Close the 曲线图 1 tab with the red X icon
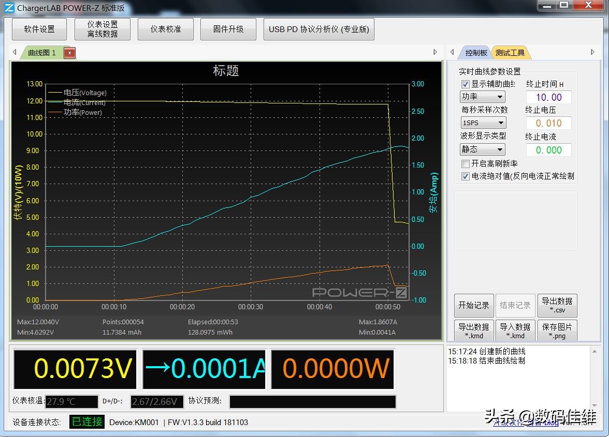This screenshot has height=437, width=609. point(69,52)
